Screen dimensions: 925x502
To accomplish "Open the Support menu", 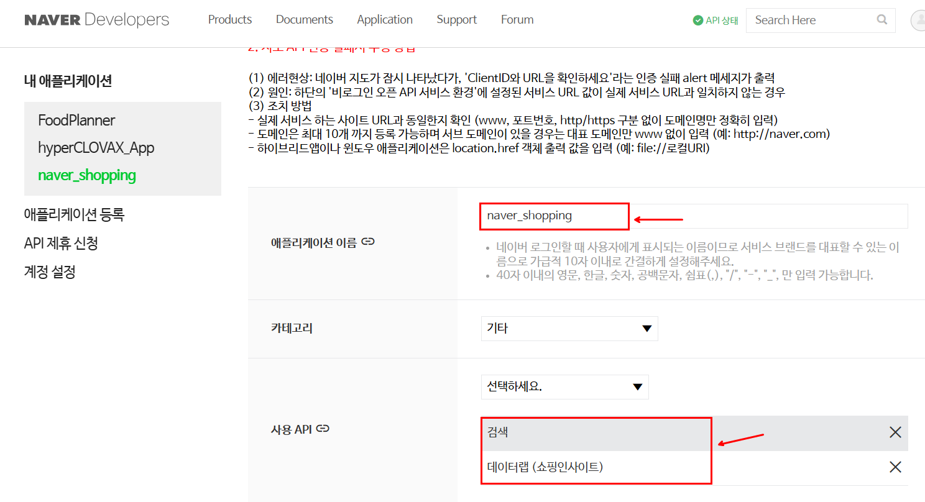I will point(457,20).
